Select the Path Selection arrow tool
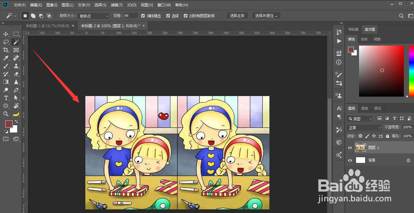This screenshot has width=414, height=213. tap(16, 98)
